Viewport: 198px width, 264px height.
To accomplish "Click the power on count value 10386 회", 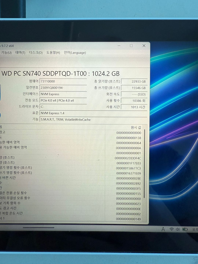I will click(x=134, y=101).
